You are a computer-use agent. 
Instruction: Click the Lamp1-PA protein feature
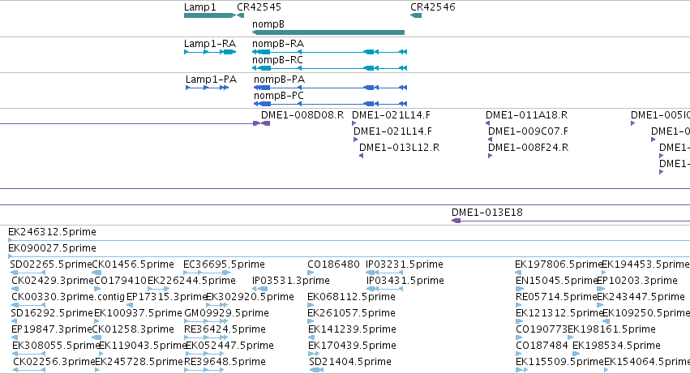tap(207, 88)
